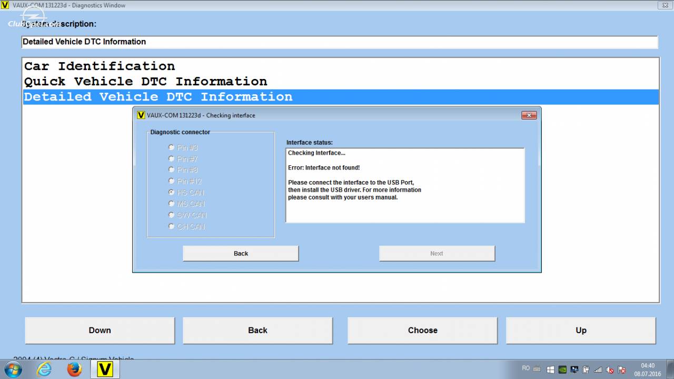The image size is (674, 379).
Task: Click Back in the Checking interface dialog
Action: pyautogui.click(x=241, y=253)
